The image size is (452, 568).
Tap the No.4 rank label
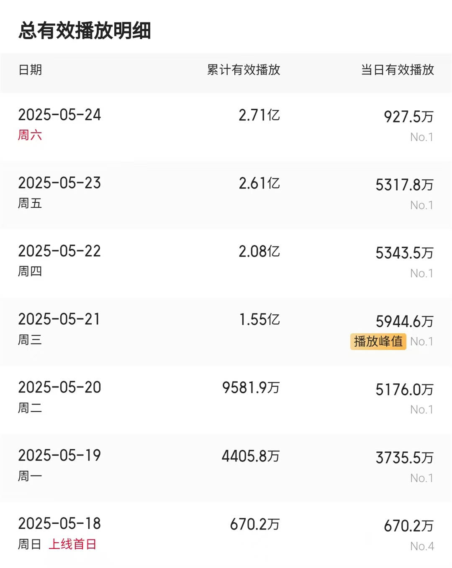pyautogui.click(x=422, y=546)
